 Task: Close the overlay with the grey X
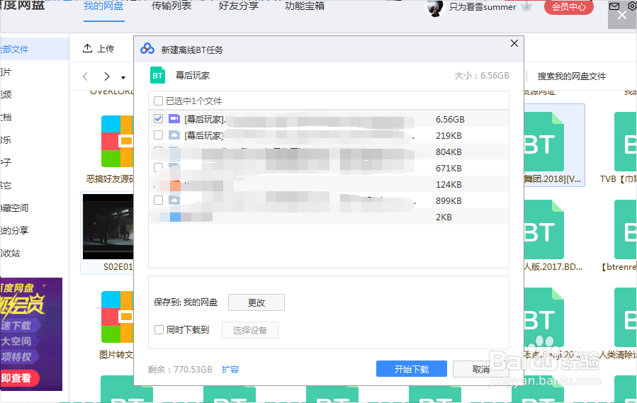coord(621,16)
